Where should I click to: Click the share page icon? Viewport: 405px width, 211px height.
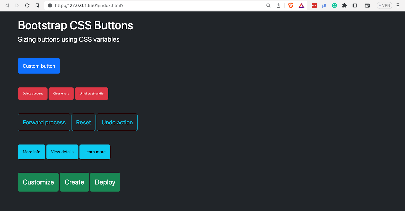coord(278,5)
